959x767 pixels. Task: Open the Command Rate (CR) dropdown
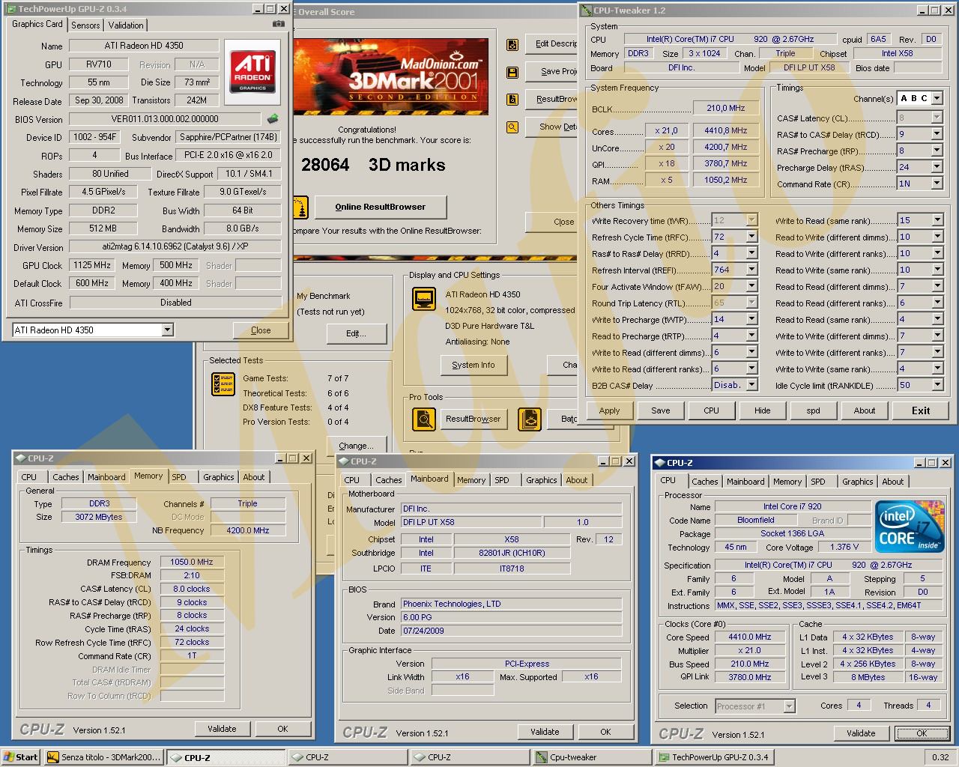pyautogui.click(x=937, y=184)
